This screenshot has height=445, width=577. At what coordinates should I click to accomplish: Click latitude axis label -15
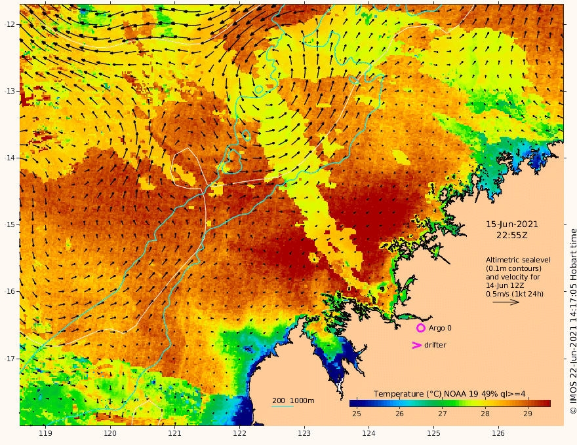[10, 224]
